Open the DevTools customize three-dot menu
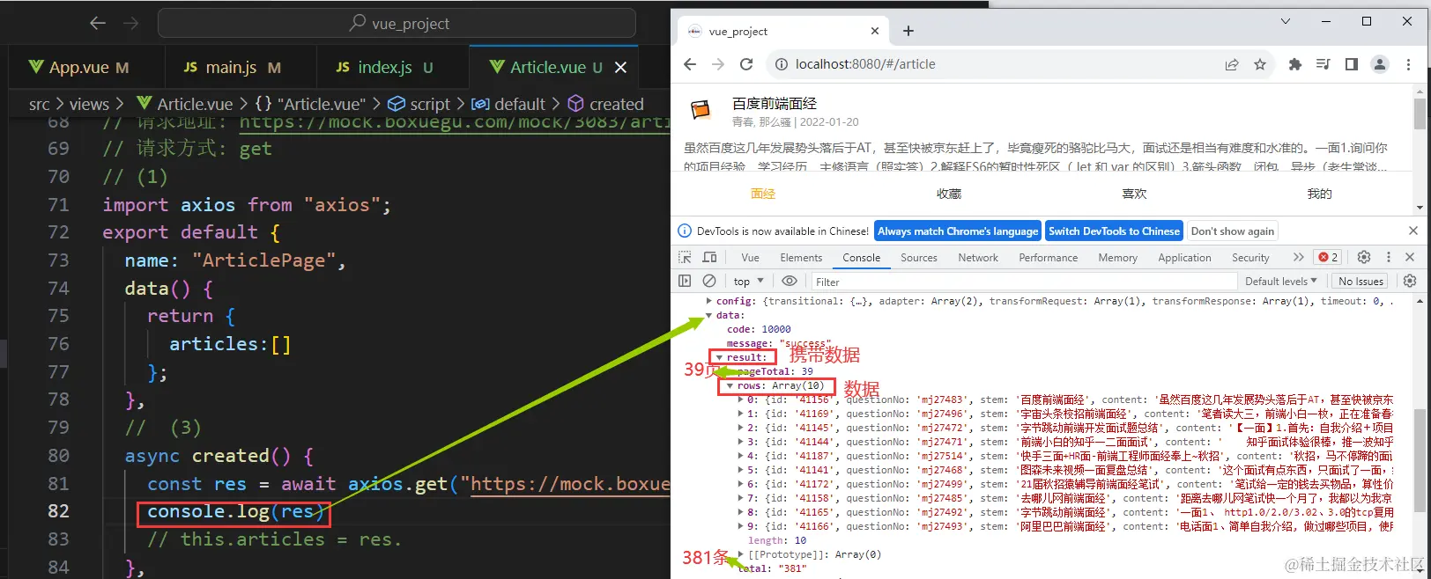1431x579 pixels. pyautogui.click(x=1389, y=257)
